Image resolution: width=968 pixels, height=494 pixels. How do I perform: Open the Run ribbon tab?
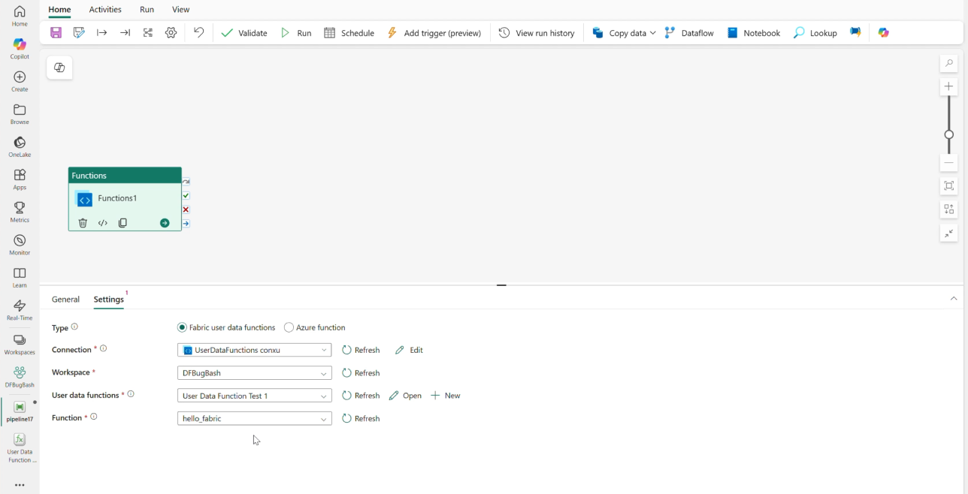click(147, 10)
